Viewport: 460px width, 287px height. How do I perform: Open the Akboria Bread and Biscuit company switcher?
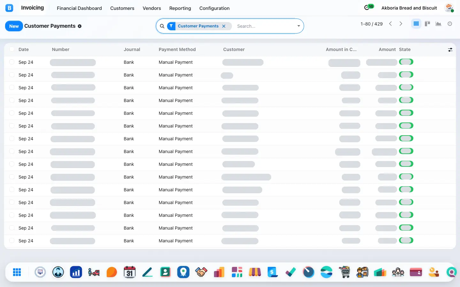click(x=409, y=8)
